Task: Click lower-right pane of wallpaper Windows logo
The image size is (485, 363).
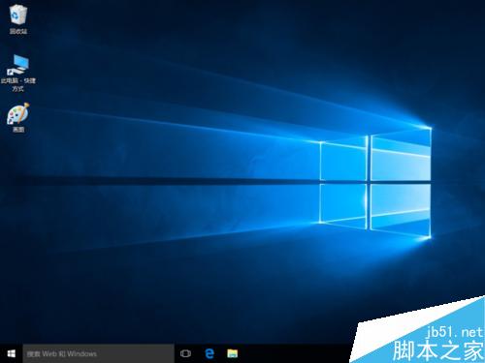Action: point(401,210)
